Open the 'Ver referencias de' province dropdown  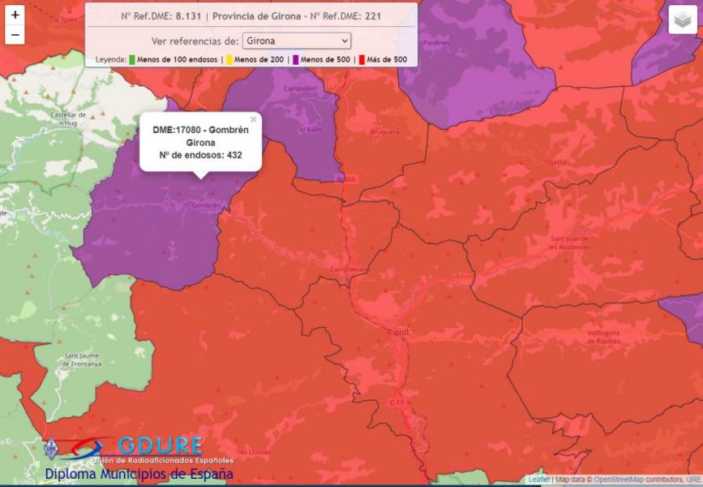coord(297,41)
